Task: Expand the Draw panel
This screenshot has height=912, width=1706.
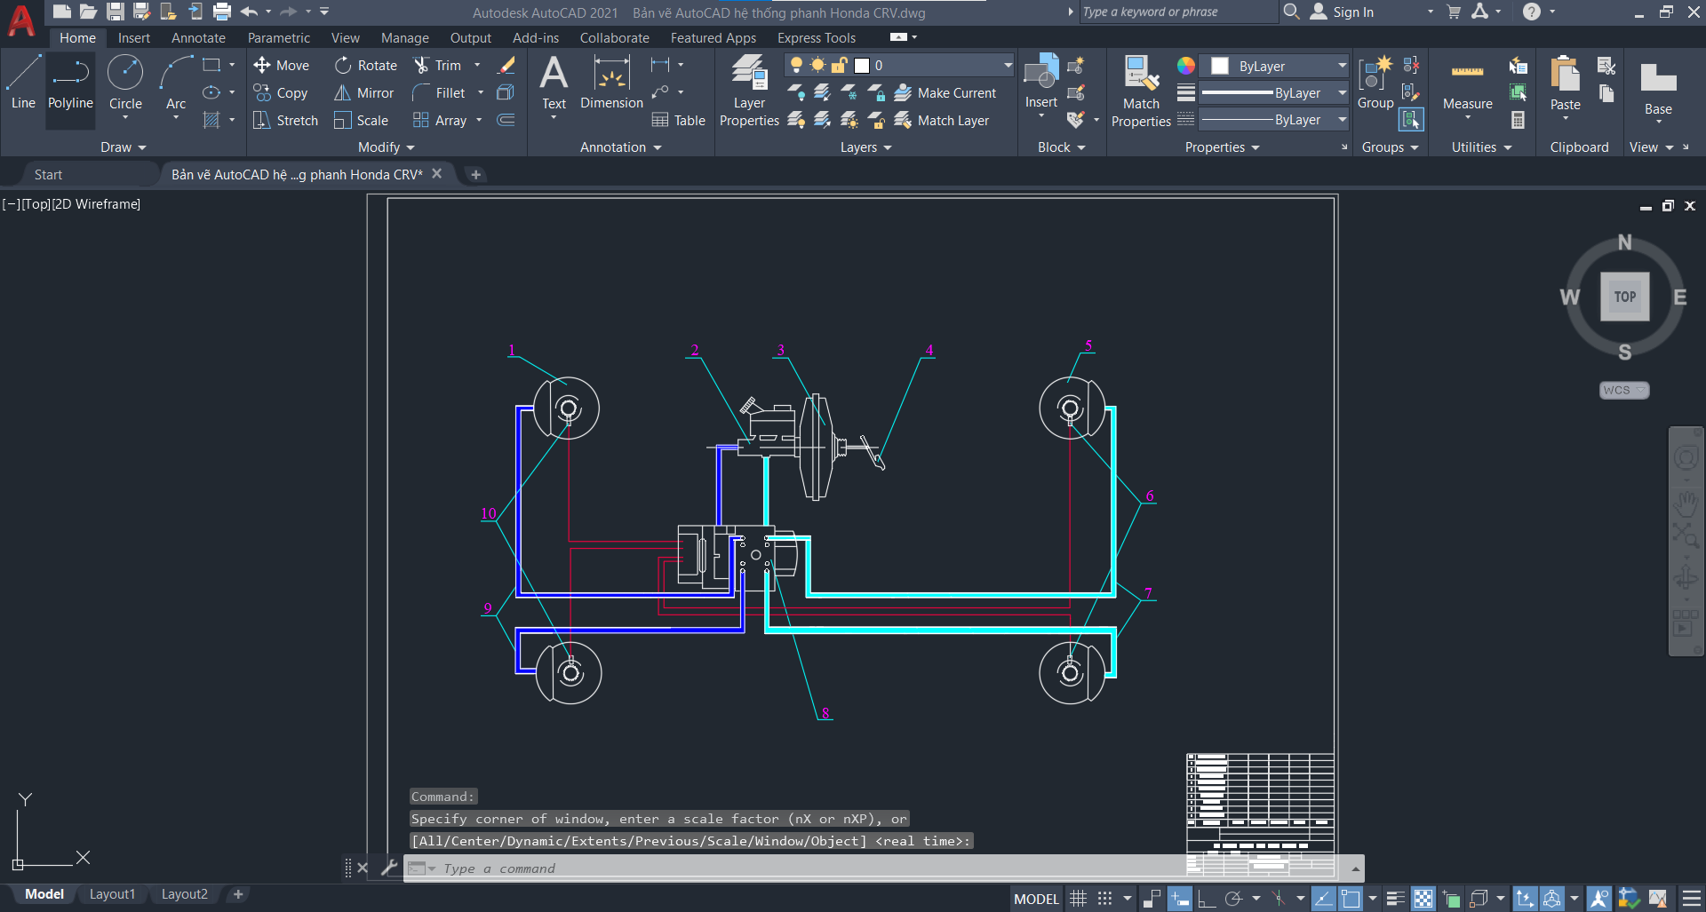Action: tap(123, 147)
